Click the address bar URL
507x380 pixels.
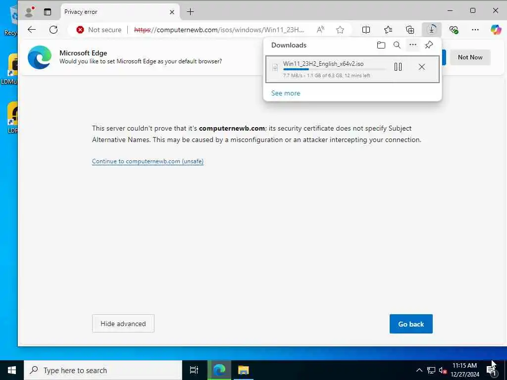tap(219, 30)
